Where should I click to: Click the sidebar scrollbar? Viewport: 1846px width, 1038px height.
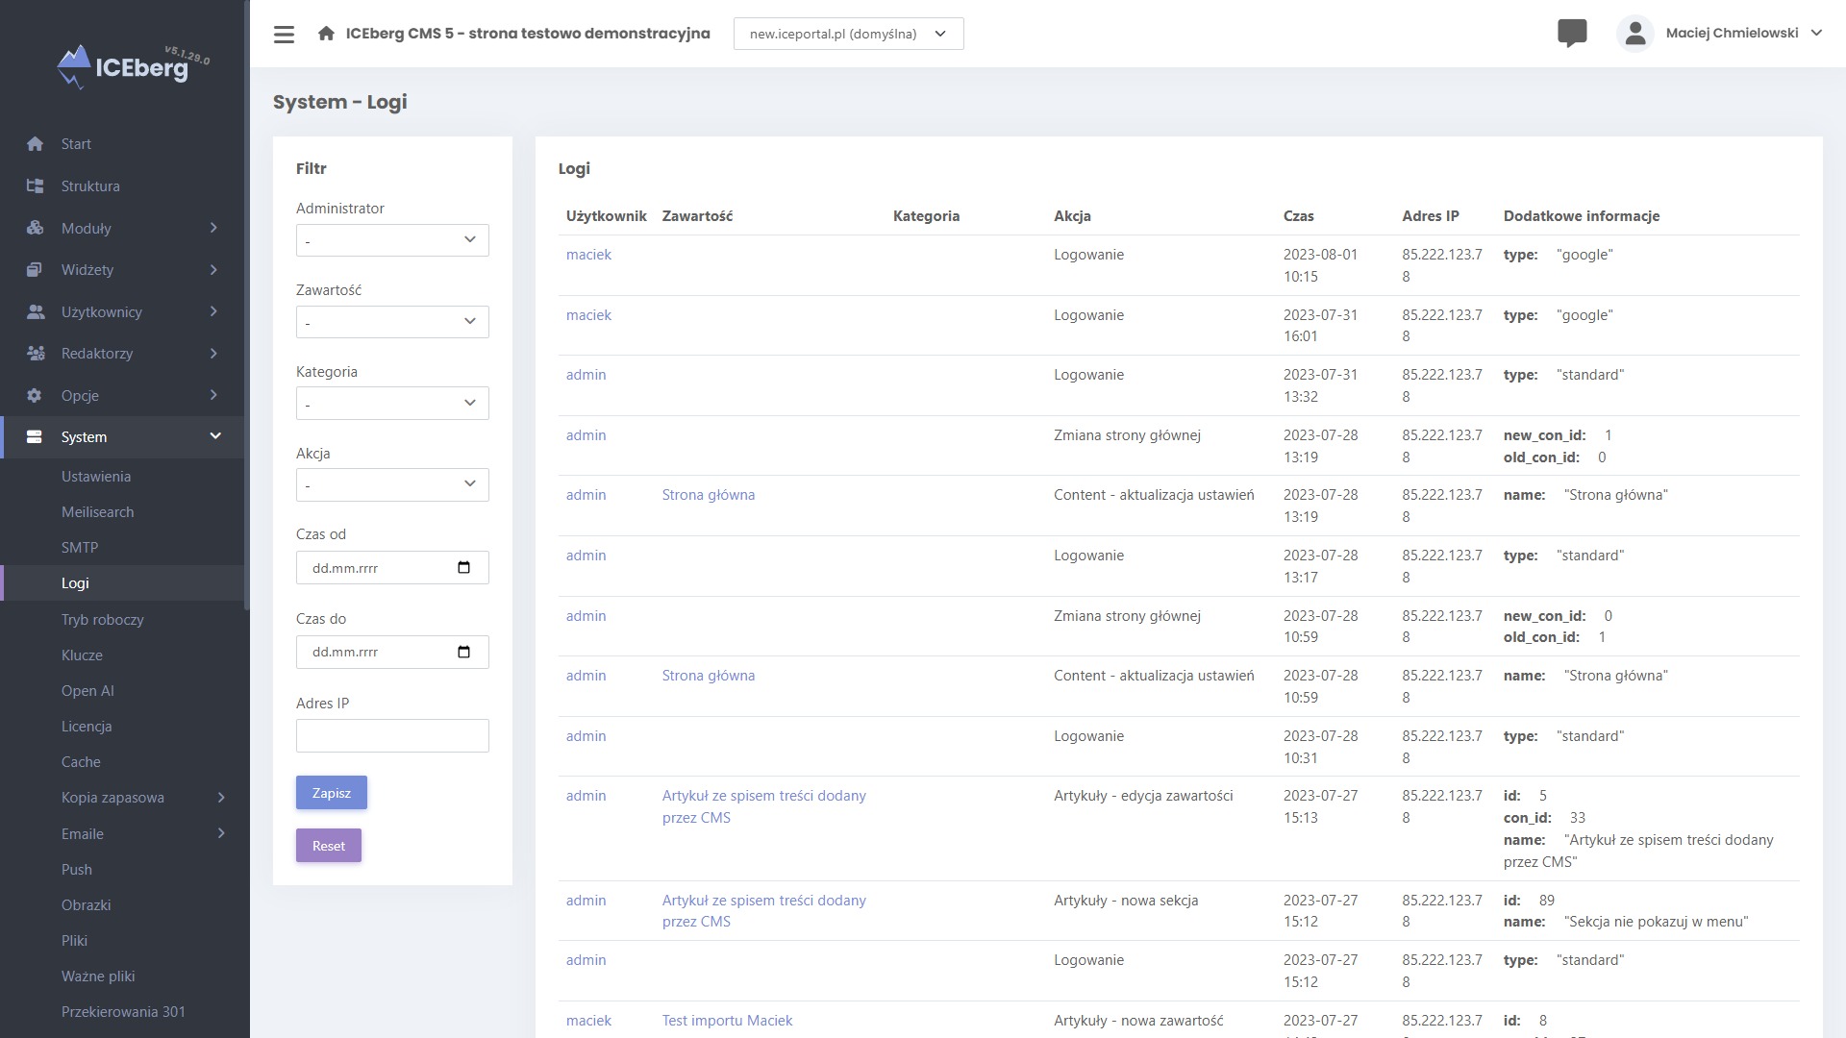(247, 308)
